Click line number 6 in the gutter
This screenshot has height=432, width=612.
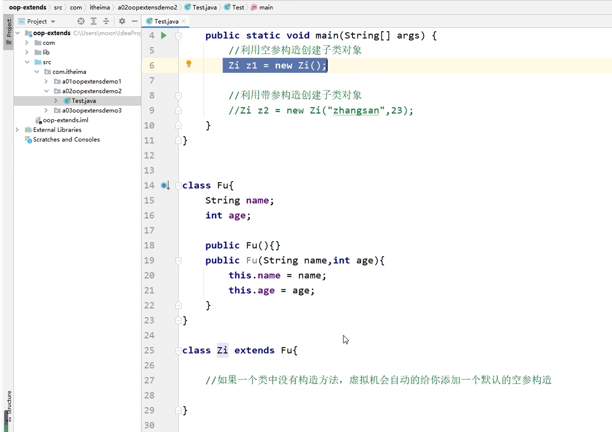click(151, 65)
